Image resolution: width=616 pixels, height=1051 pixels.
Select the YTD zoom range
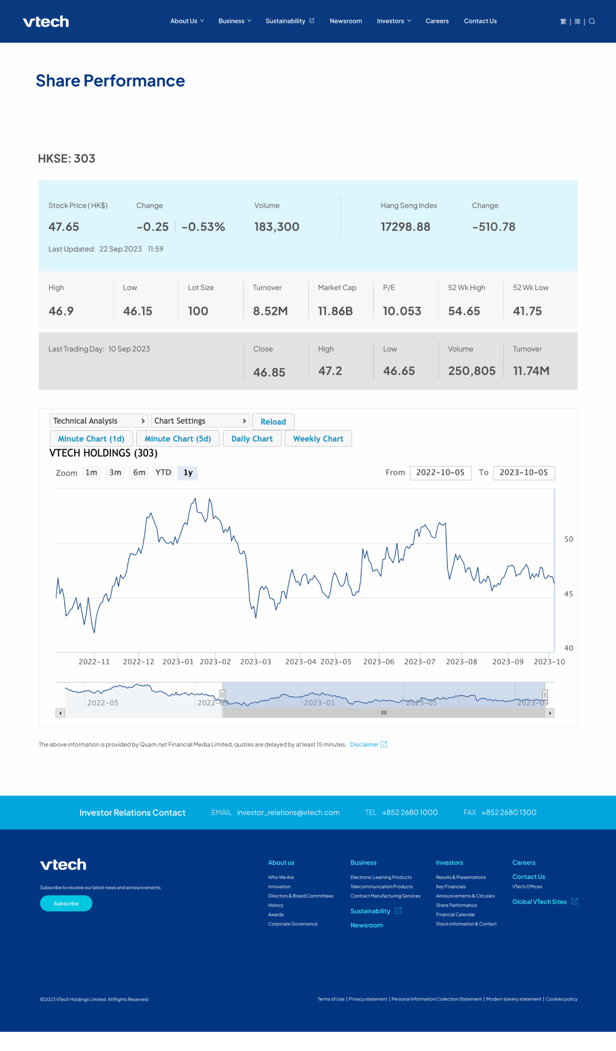(163, 473)
